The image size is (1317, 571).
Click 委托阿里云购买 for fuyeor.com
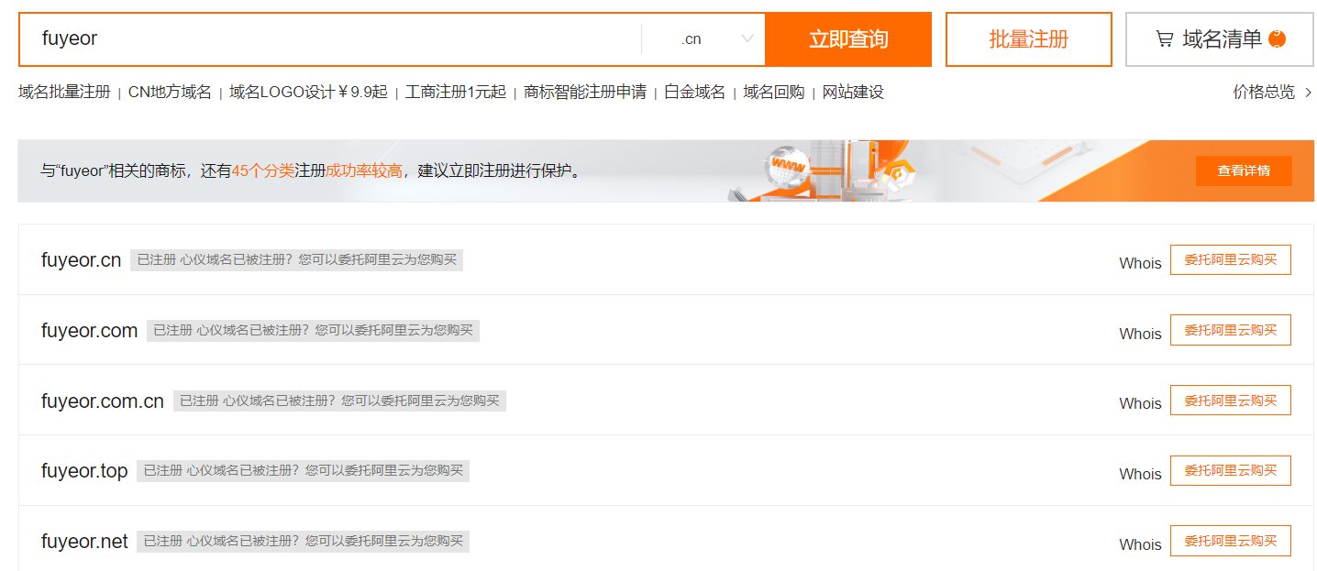click(x=1230, y=330)
